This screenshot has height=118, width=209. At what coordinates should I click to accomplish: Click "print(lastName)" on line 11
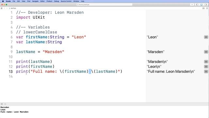tap(34, 62)
